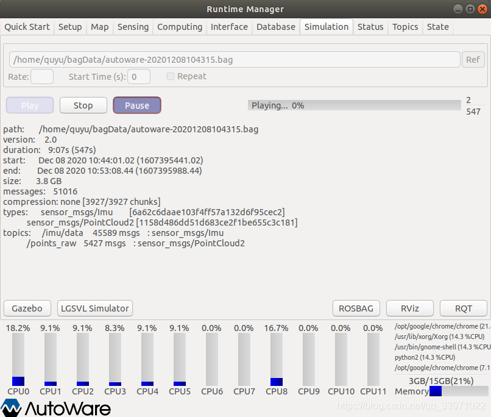Image resolution: width=491 pixels, height=417 pixels.
Task: Stop the rosbag playback
Action: pyautogui.click(x=83, y=105)
